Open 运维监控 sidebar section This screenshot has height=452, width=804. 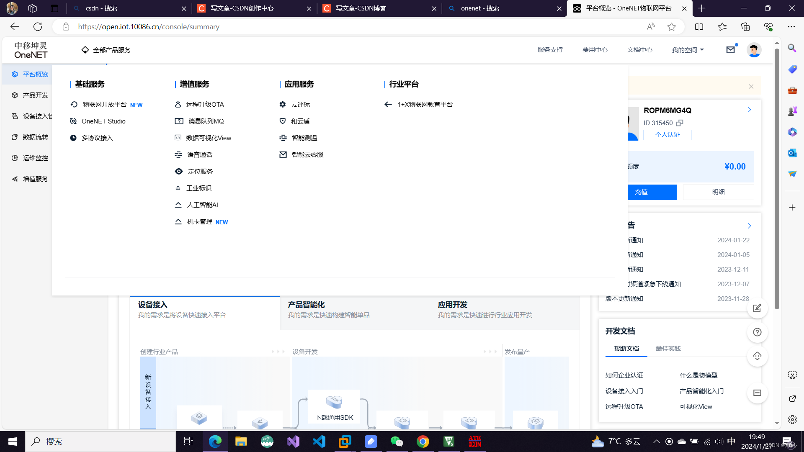pos(36,158)
